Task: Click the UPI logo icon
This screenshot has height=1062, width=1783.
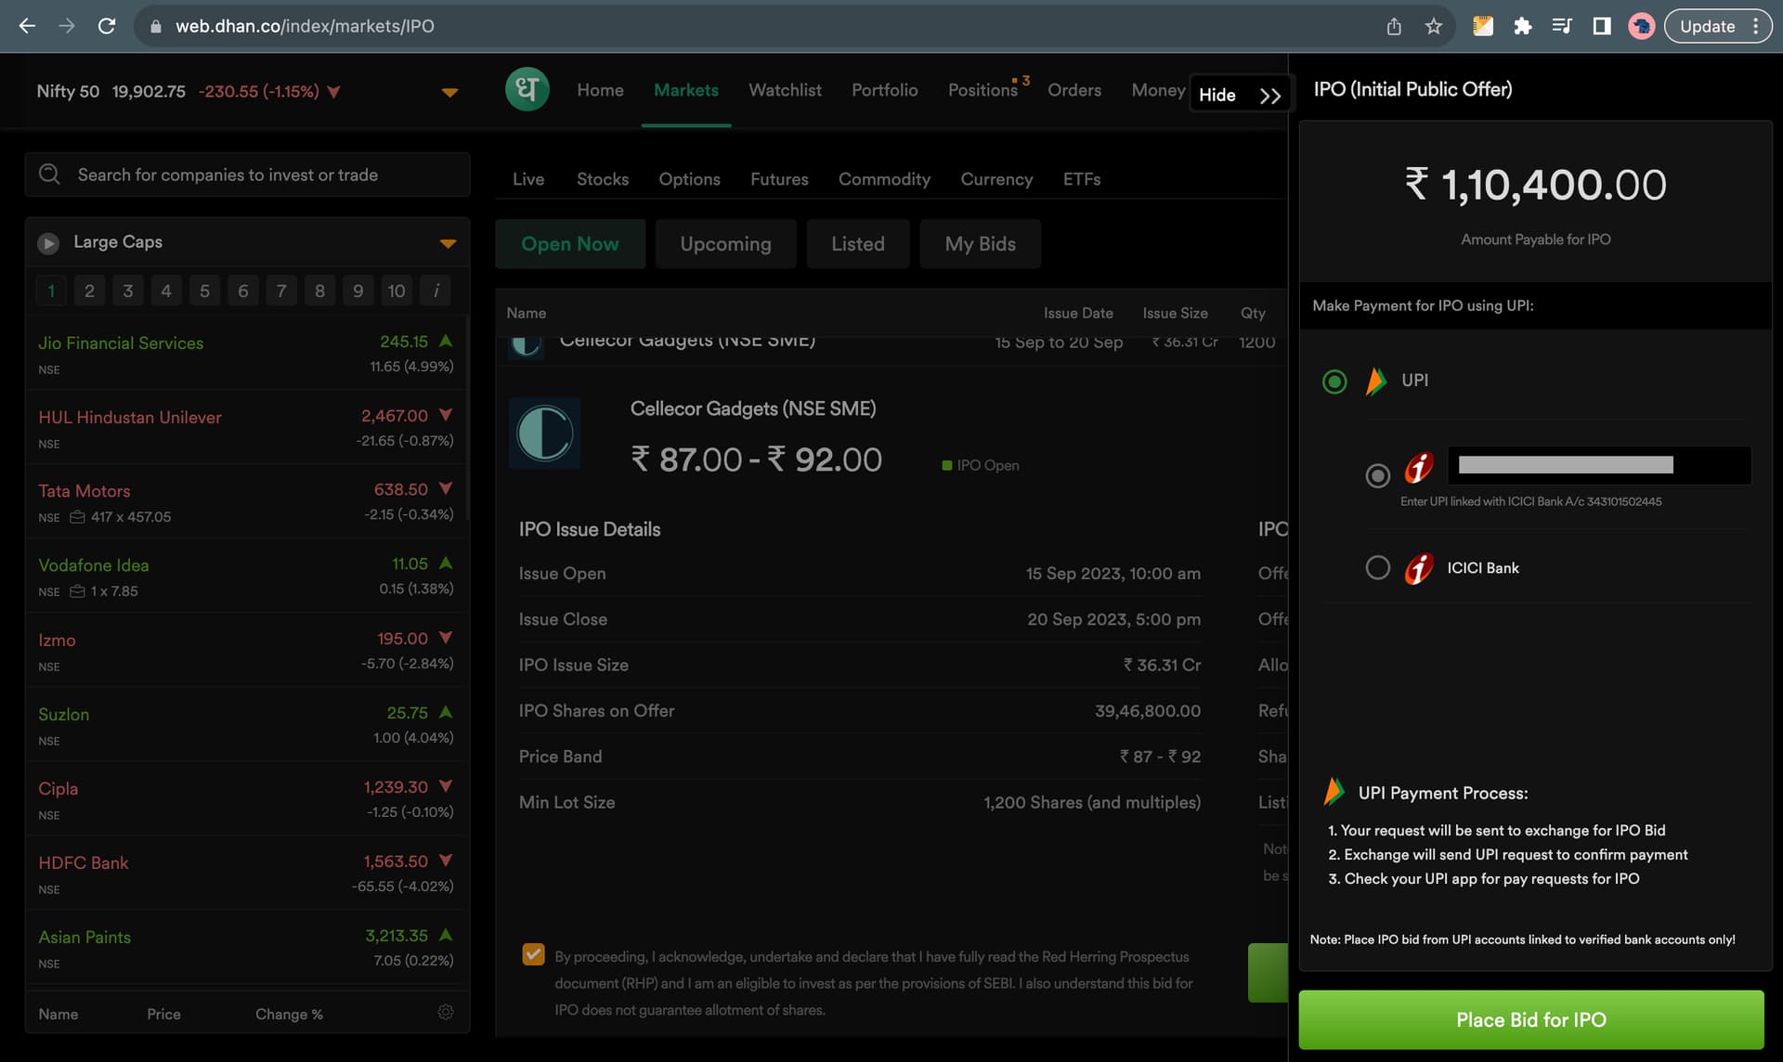Action: click(x=1376, y=381)
